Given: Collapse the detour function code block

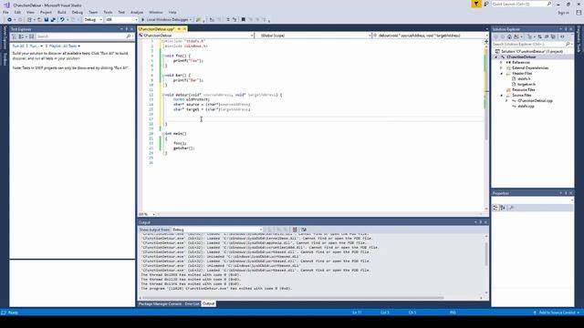Looking at the screenshot, I should point(163,95).
